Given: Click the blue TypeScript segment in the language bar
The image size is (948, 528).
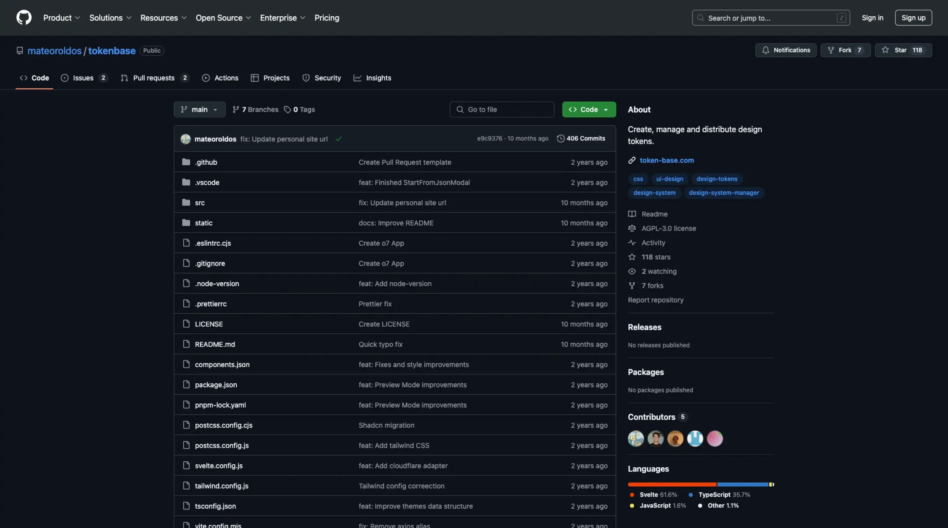Looking at the screenshot, I should click(x=742, y=484).
